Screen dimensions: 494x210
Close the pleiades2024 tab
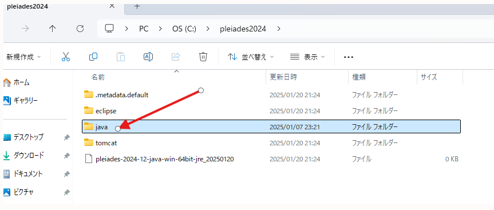tap(112, 6)
